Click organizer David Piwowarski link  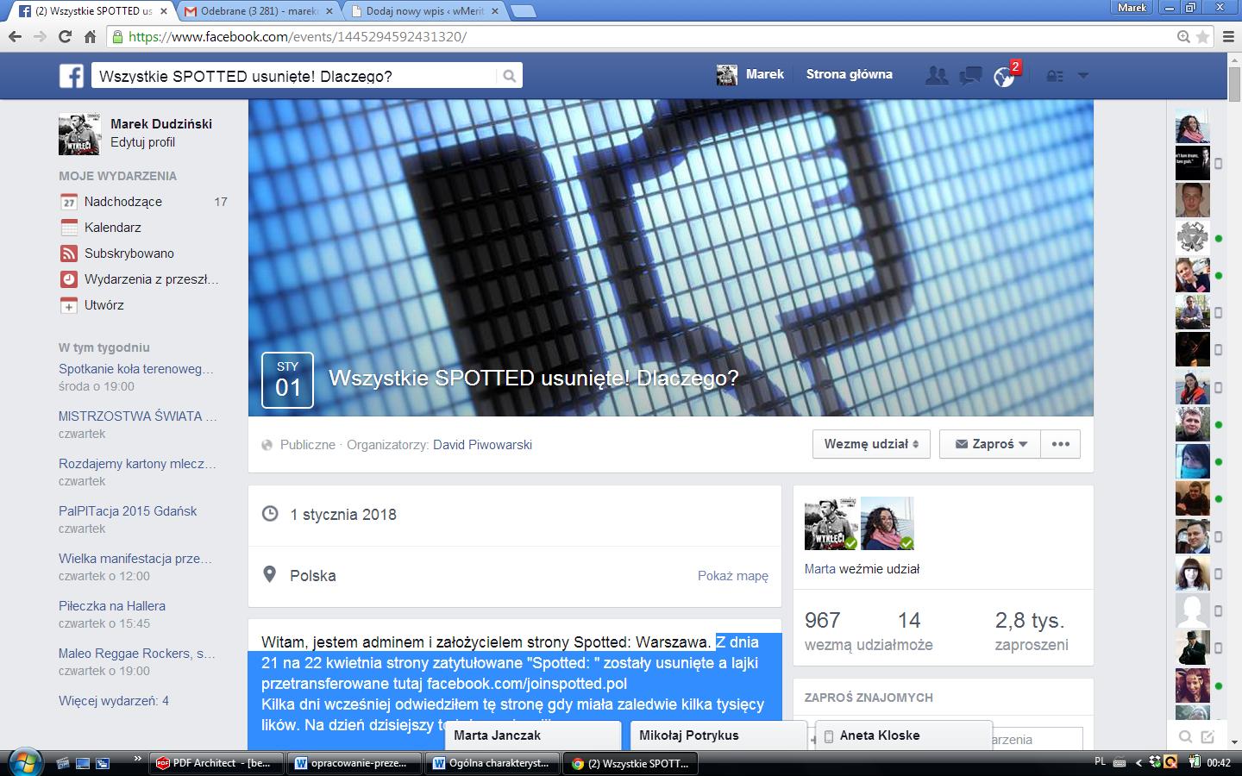click(x=482, y=445)
